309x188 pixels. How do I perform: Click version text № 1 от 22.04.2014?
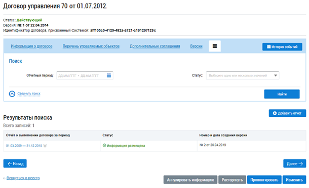coord(33,25)
